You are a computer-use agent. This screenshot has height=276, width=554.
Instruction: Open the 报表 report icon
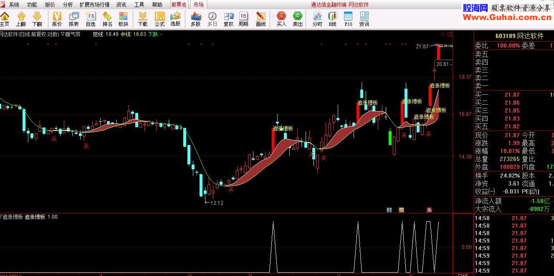pyautogui.click(x=74, y=19)
